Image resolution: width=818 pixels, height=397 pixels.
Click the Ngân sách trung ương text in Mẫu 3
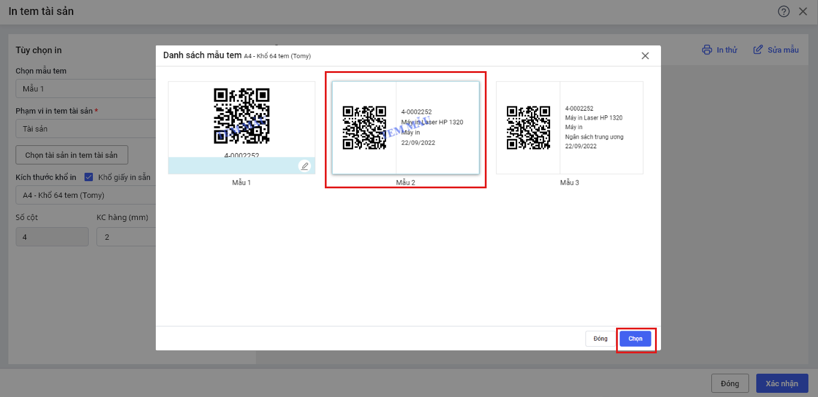[594, 137]
